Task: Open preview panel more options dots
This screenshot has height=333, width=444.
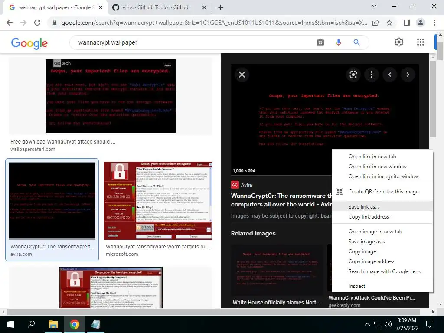Action: [372, 75]
